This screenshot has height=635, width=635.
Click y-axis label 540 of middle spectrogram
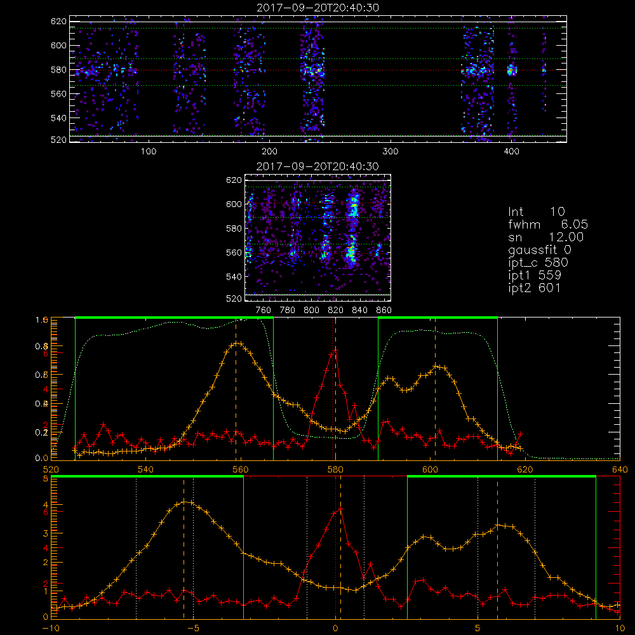pos(234,277)
